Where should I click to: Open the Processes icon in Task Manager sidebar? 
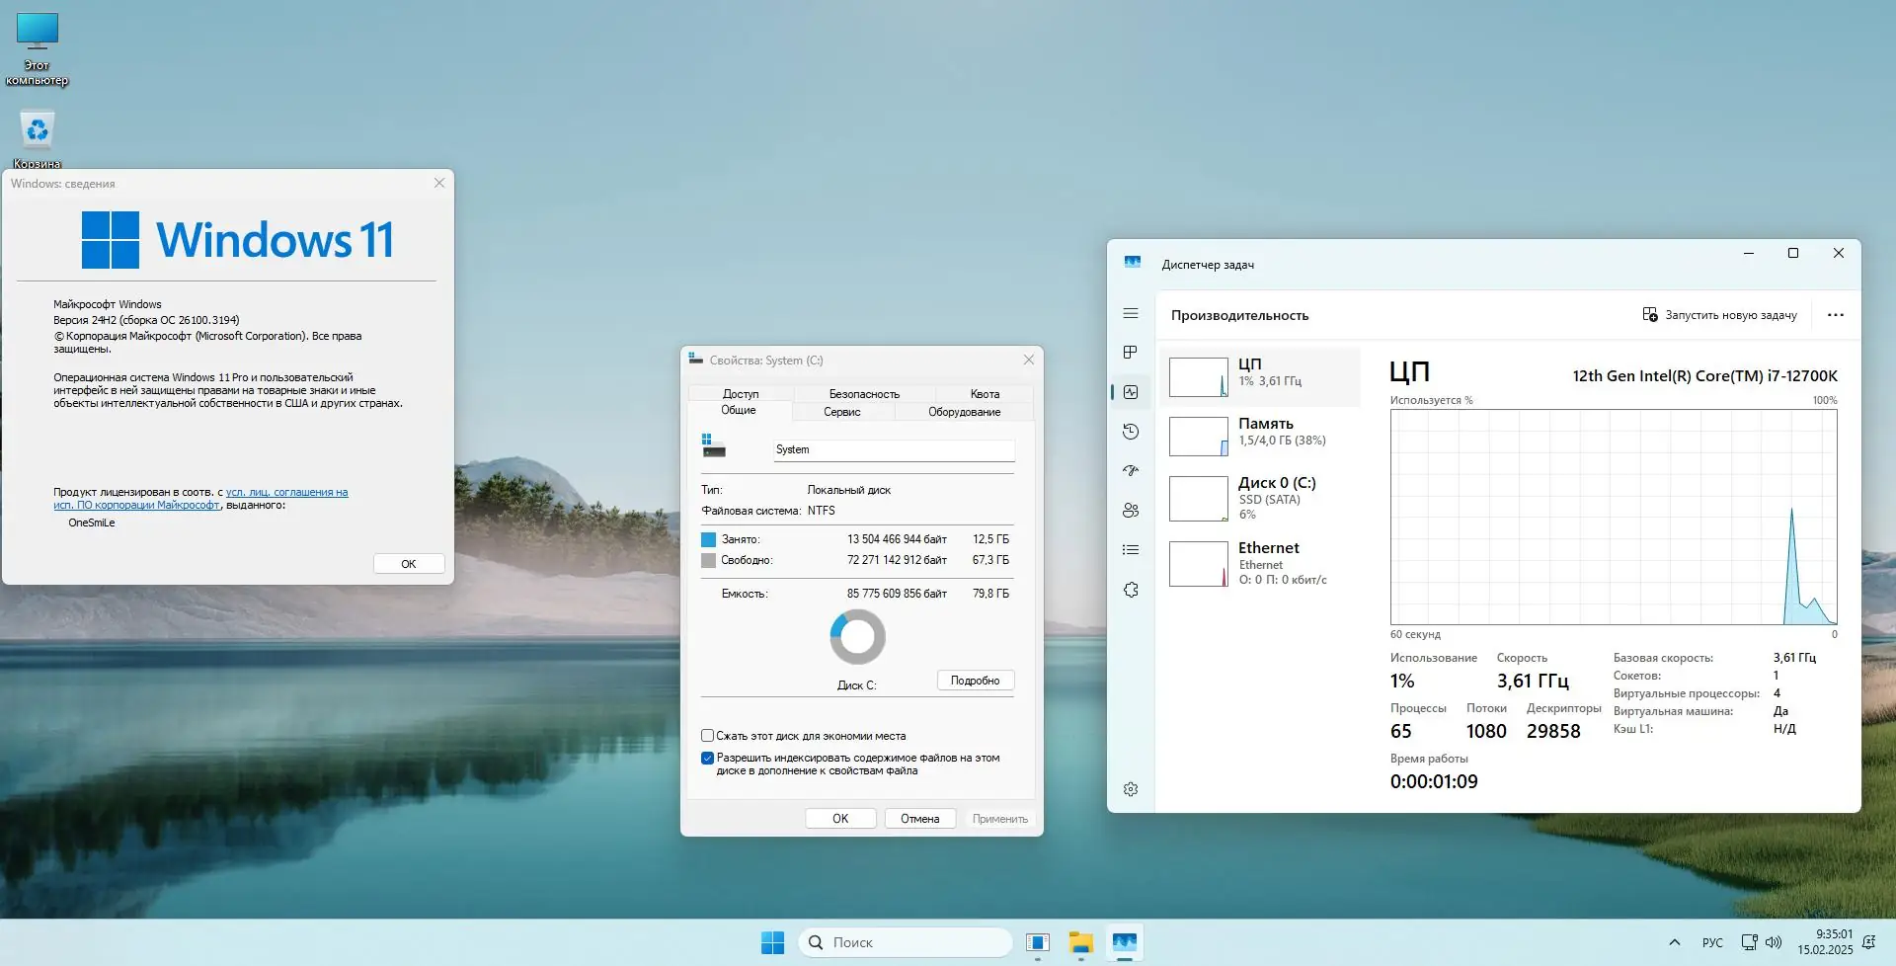point(1131,353)
